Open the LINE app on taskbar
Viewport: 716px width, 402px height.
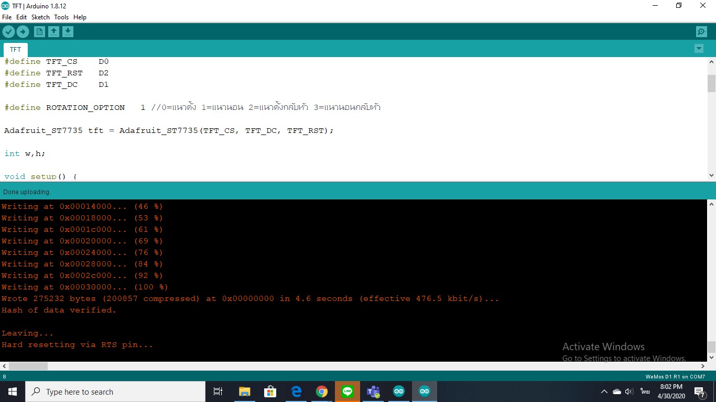pos(347,392)
